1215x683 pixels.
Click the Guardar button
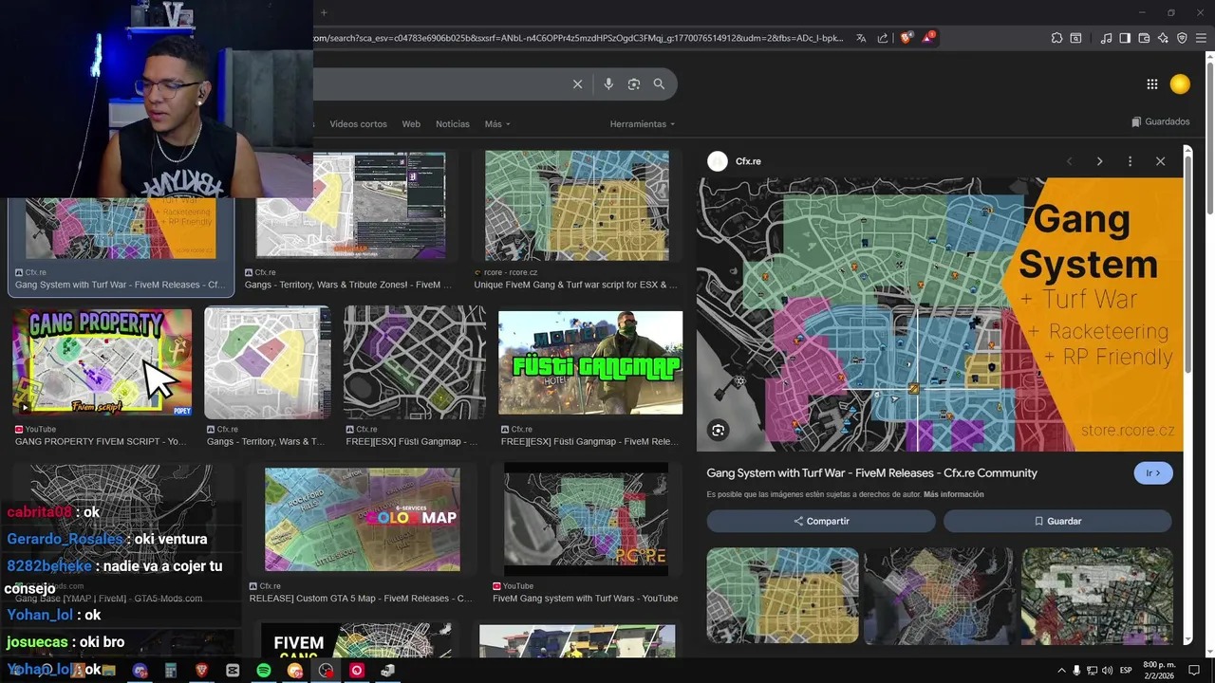pos(1057,521)
